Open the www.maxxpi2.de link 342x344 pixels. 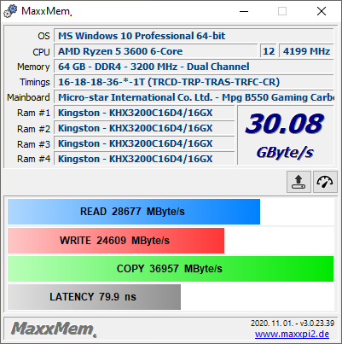pos(292,334)
